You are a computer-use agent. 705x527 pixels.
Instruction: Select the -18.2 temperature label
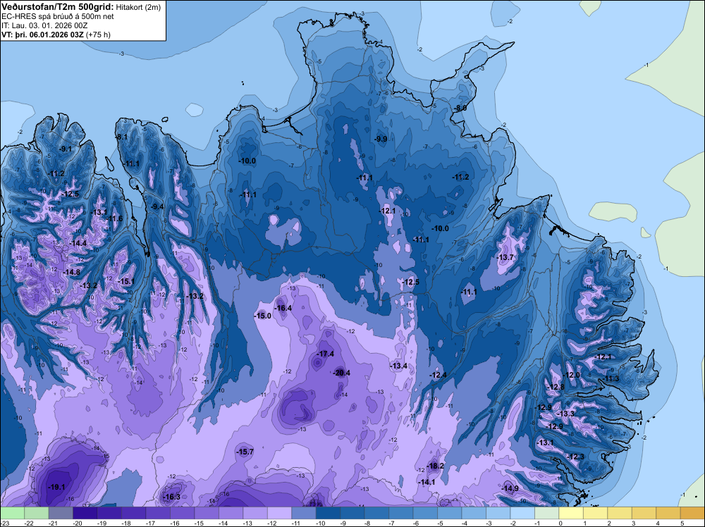pyautogui.click(x=436, y=466)
